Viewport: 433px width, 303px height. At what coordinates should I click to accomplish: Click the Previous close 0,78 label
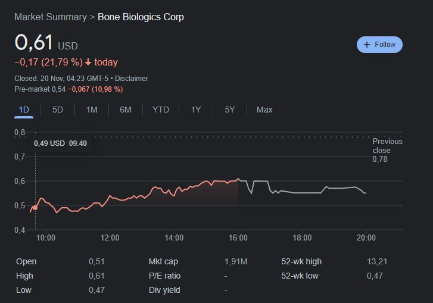click(387, 150)
